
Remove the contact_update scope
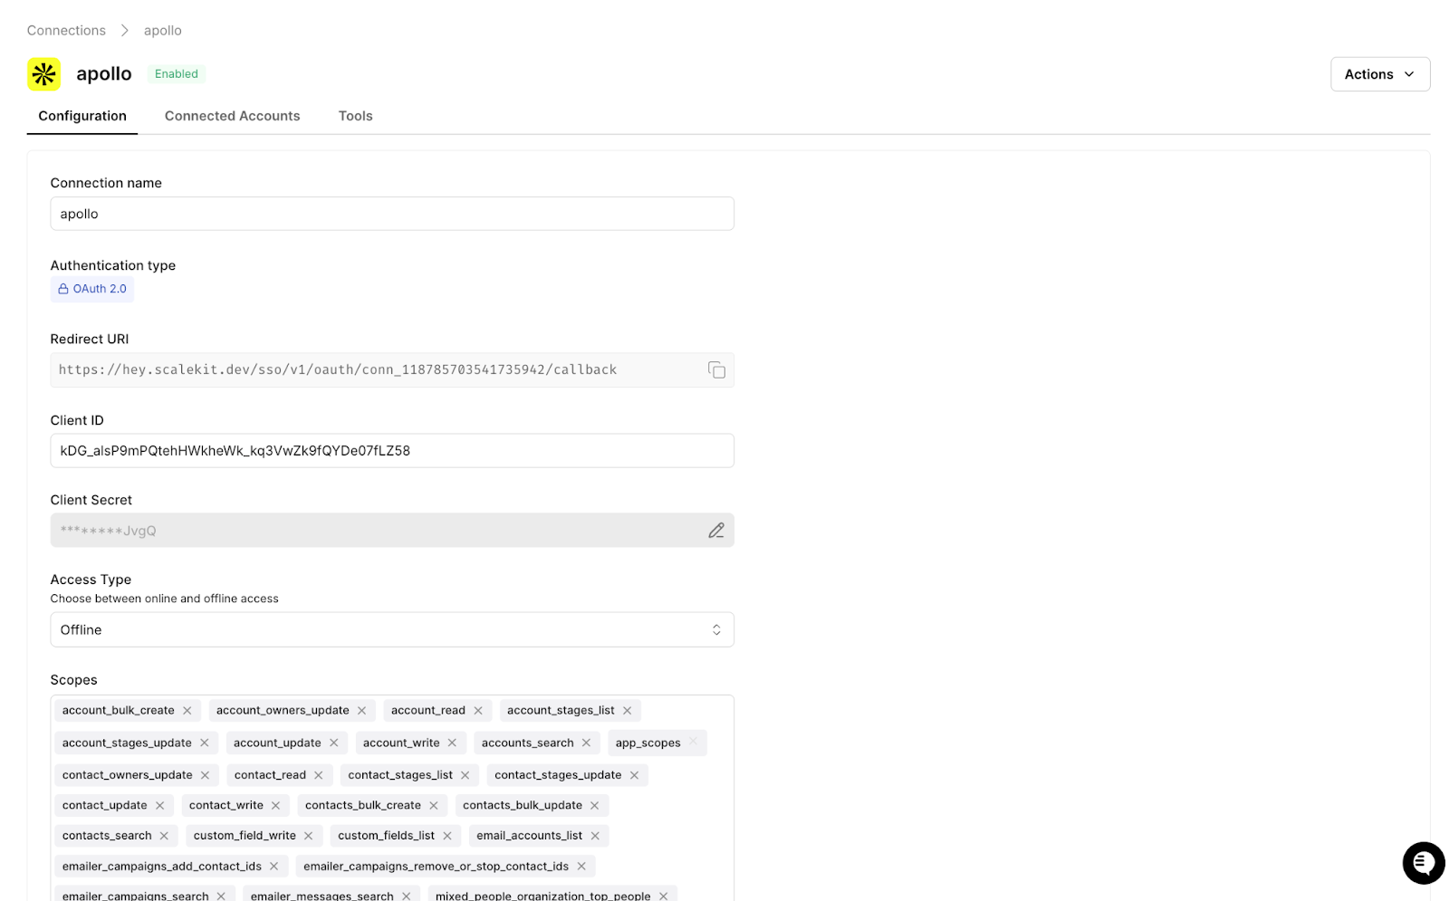[x=160, y=805]
